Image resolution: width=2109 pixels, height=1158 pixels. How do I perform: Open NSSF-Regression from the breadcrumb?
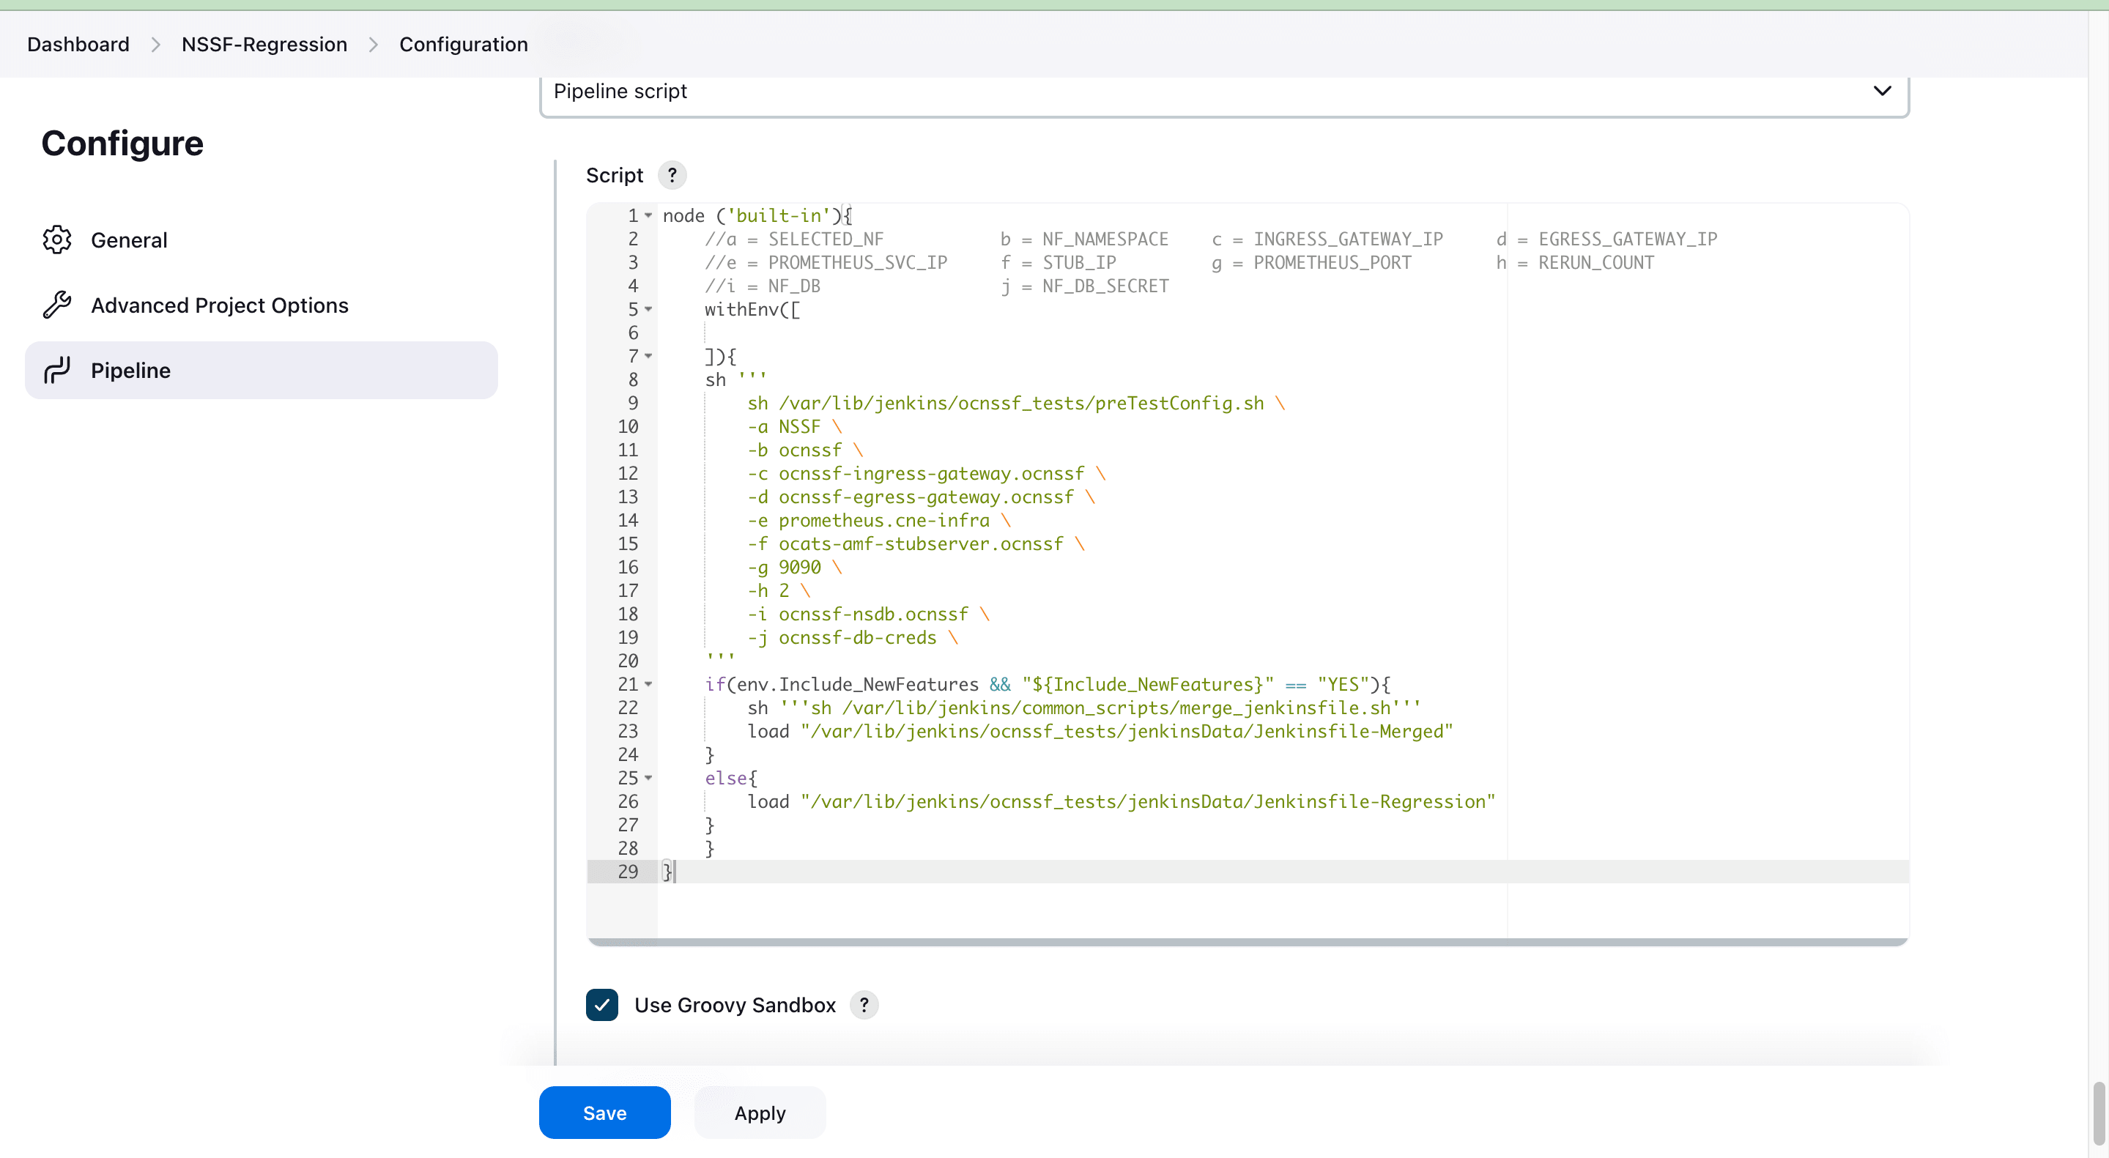coord(264,44)
